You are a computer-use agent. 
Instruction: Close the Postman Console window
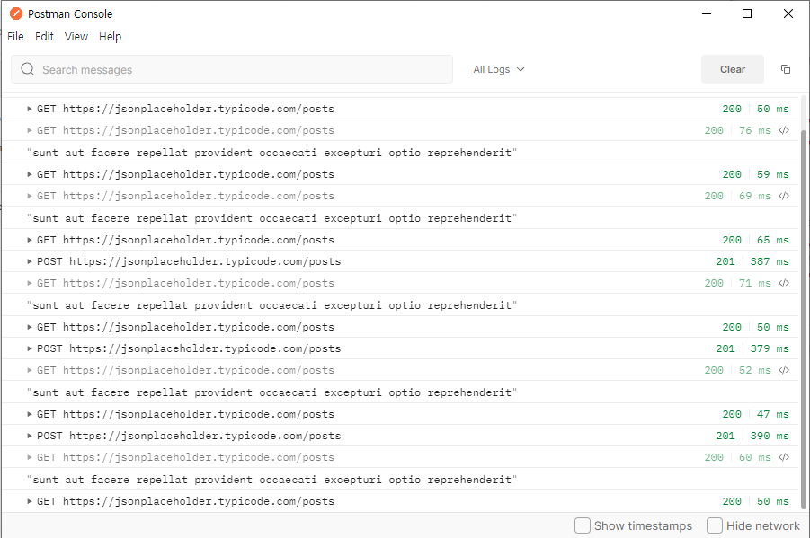pyautogui.click(x=788, y=13)
